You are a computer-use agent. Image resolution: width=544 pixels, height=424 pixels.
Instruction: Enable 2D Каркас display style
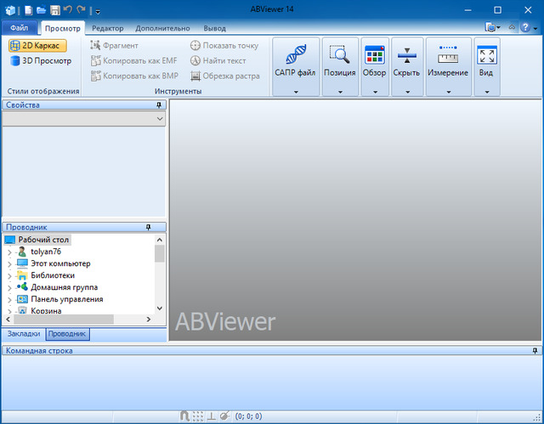click(38, 45)
